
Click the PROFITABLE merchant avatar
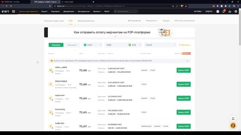(50, 84)
